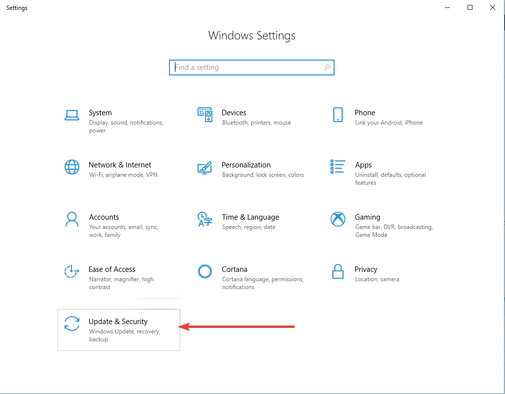Open the Devices category title
505x394 pixels.
point(234,113)
